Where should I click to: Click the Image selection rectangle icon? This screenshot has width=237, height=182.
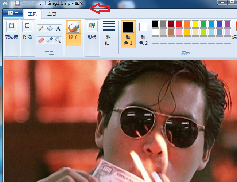coord(28,26)
